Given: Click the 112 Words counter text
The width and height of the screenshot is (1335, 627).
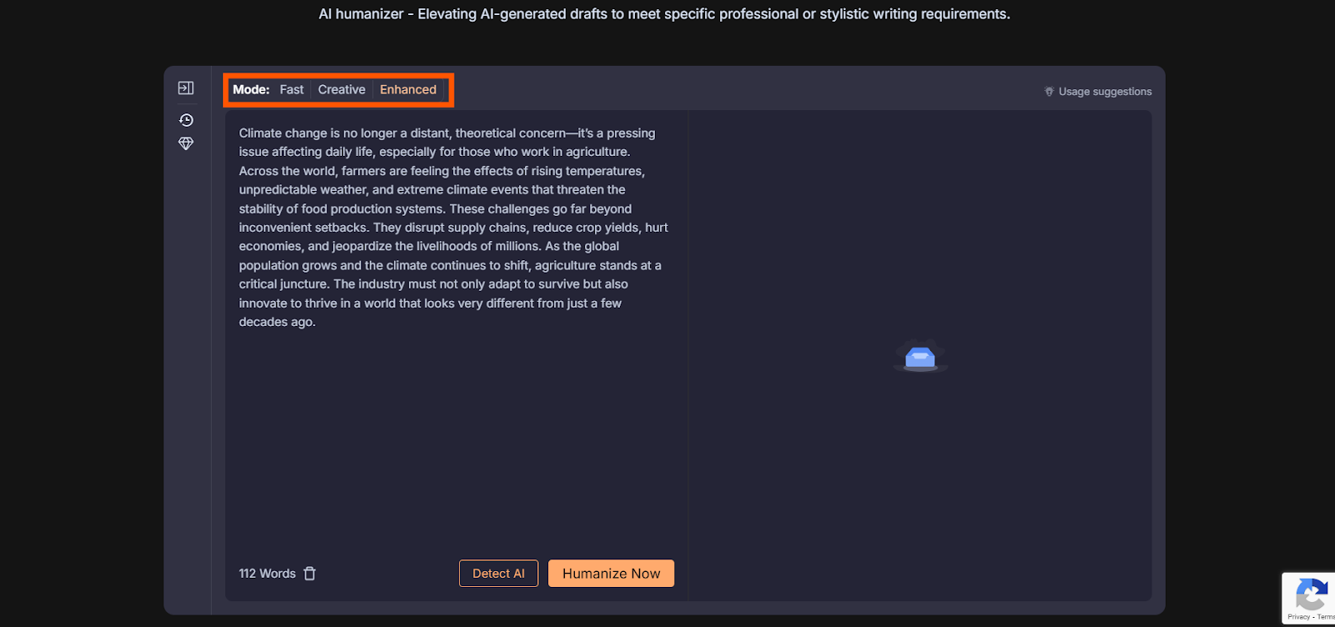Looking at the screenshot, I should 267,574.
